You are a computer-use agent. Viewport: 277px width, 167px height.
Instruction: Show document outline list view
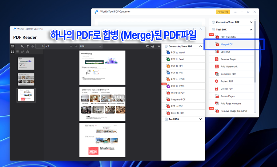(x=18, y=52)
